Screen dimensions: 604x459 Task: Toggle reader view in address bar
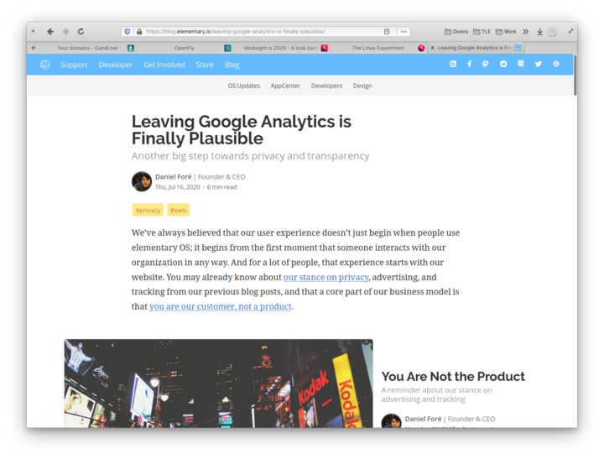(x=387, y=32)
